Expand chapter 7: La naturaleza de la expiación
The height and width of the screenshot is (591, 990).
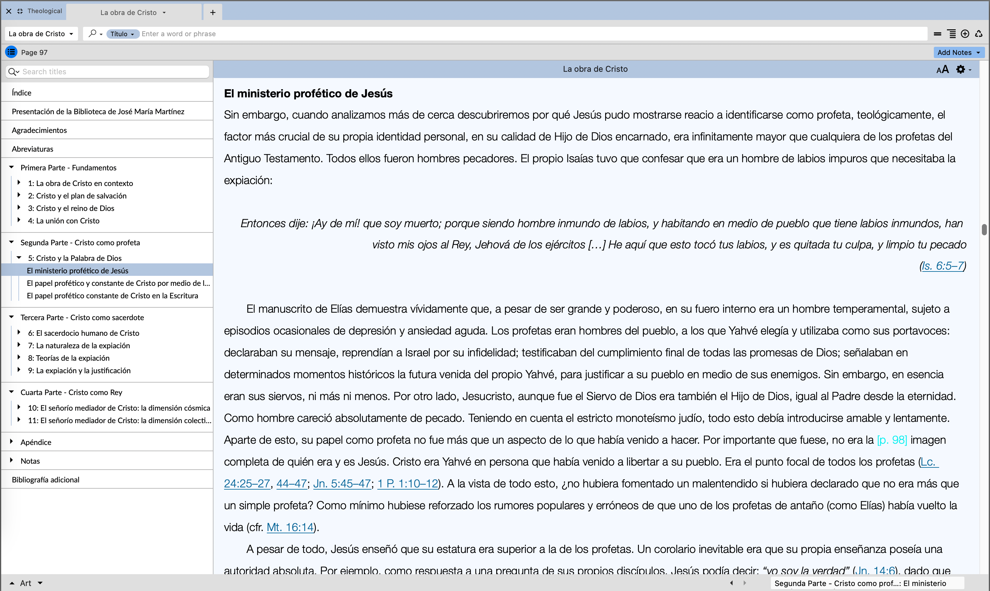pyautogui.click(x=19, y=345)
